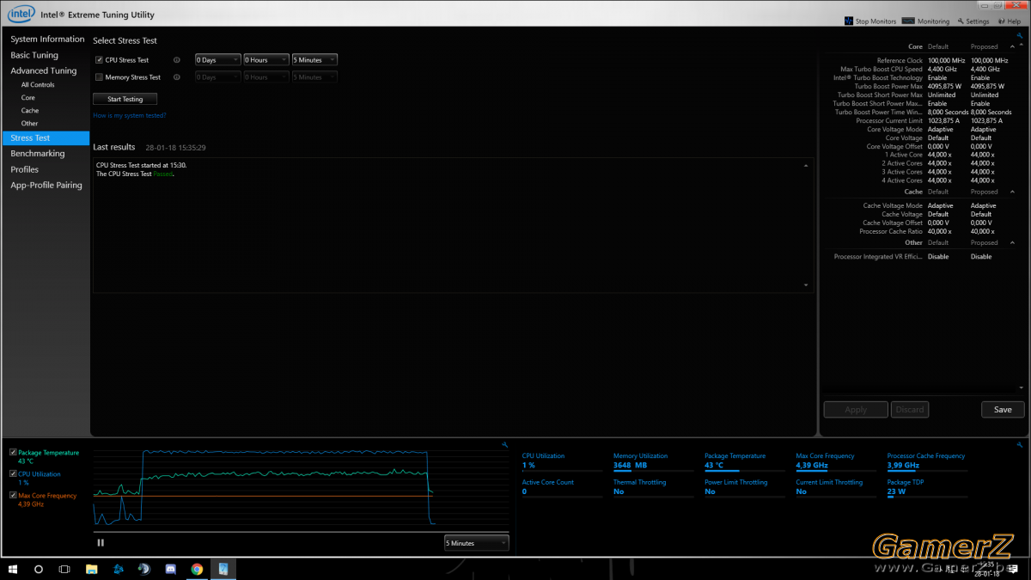Open Google Chrome from taskbar
Screen dimensions: 1031x580
(197, 569)
